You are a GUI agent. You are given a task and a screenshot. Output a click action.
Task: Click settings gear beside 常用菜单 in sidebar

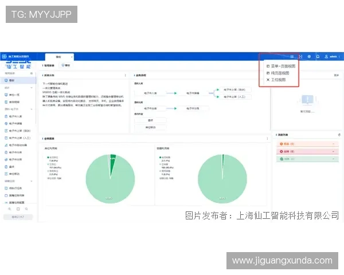[32, 73]
